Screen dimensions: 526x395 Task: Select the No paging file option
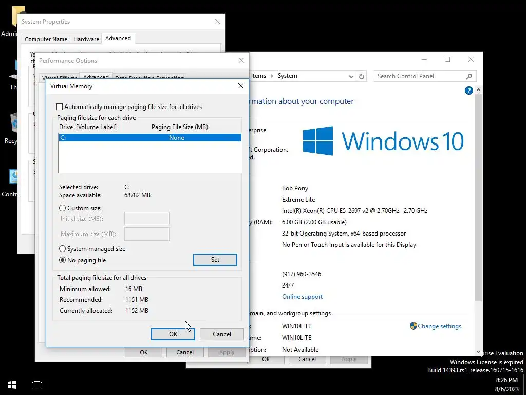point(62,260)
